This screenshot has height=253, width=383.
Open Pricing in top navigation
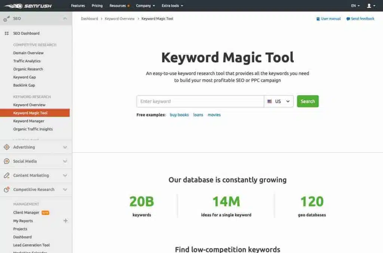[x=97, y=6]
